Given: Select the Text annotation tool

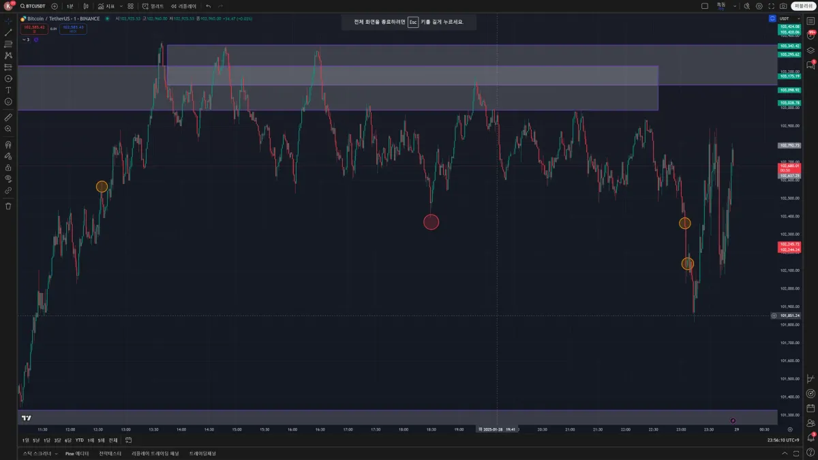Looking at the screenshot, I should [x=8, y=90].
